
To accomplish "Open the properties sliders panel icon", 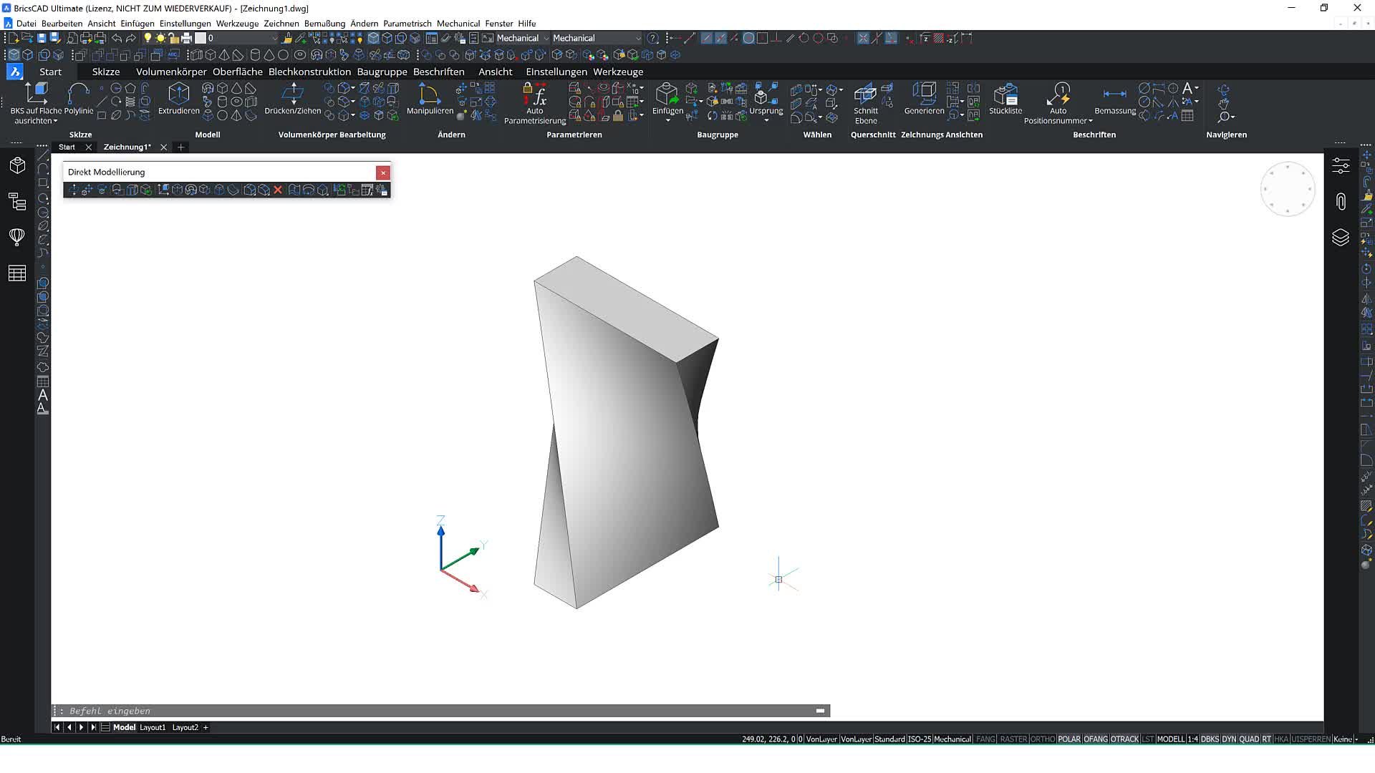I will [1341, 166].
